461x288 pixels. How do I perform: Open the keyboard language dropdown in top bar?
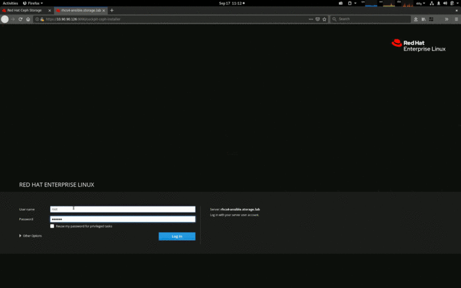pyautogui.click(x=420, y=3)
